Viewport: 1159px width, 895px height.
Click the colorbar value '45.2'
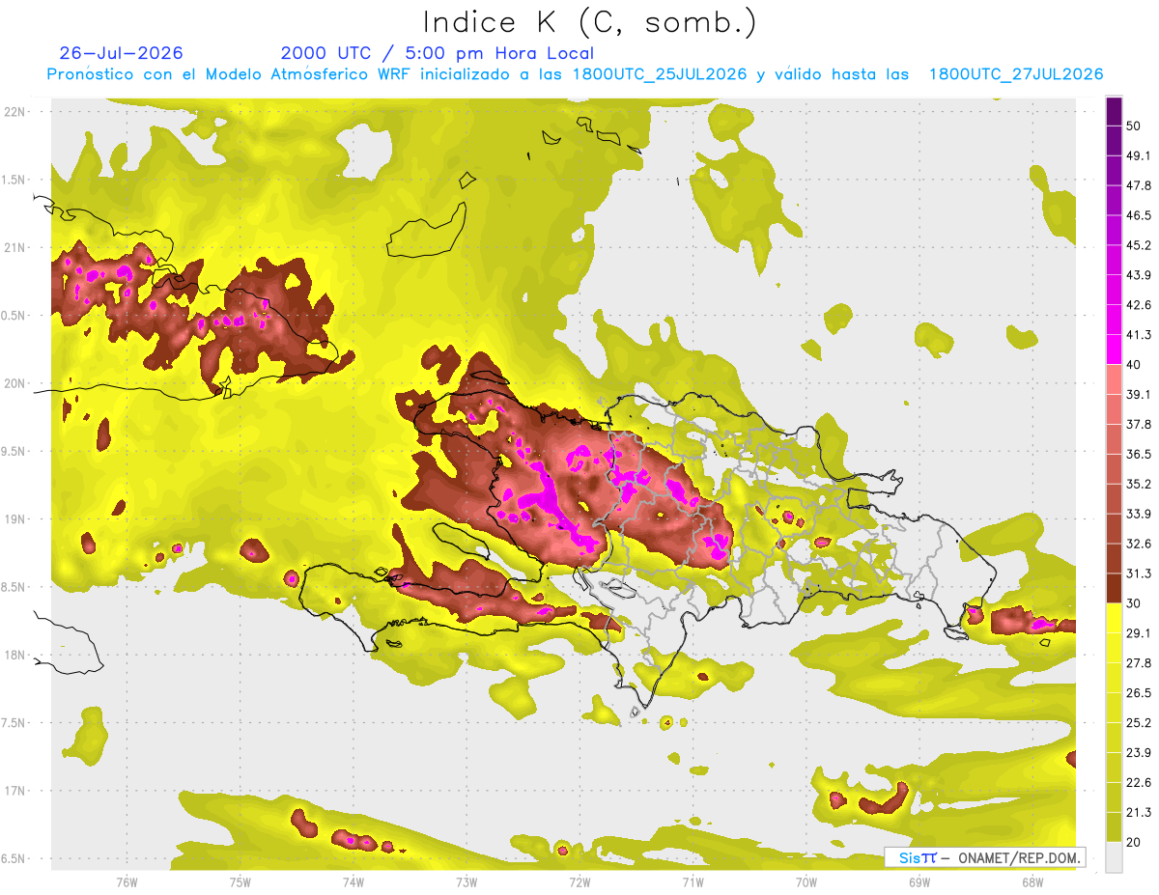(x=1139, y=245)
